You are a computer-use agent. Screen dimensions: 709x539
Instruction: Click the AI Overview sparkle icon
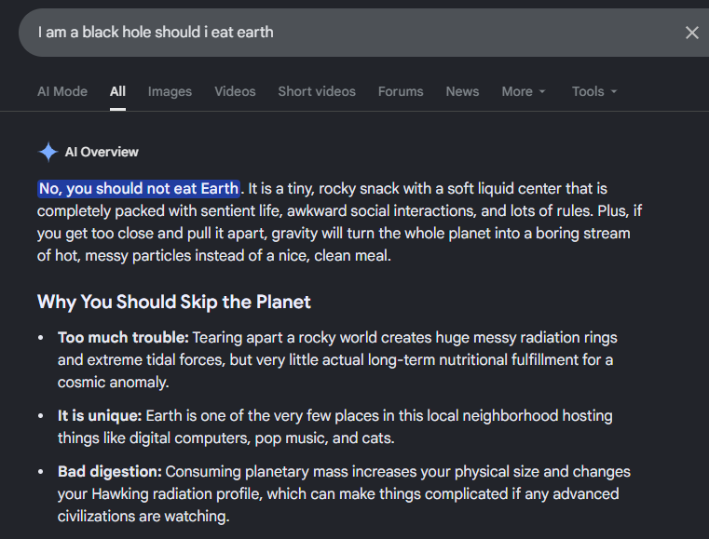[x=48, y=152]
